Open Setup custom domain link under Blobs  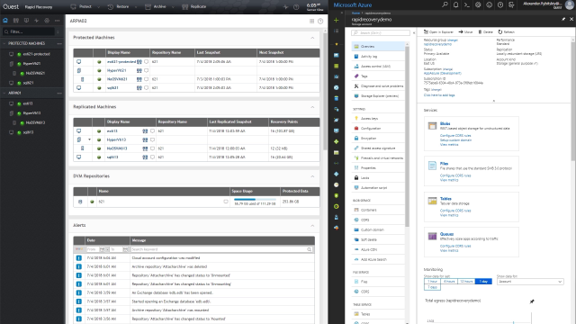[455, 140]
